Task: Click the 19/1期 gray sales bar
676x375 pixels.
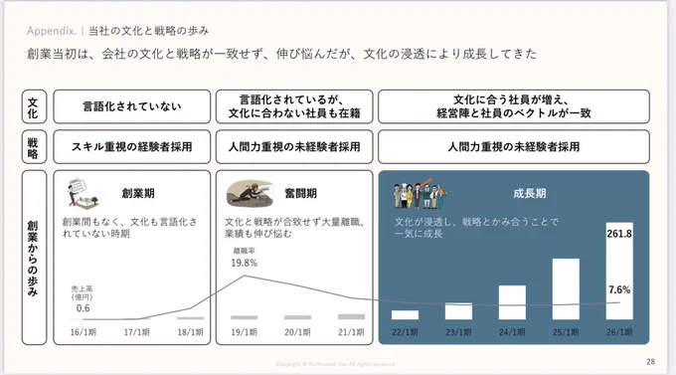Action: [x=244, y=317]
